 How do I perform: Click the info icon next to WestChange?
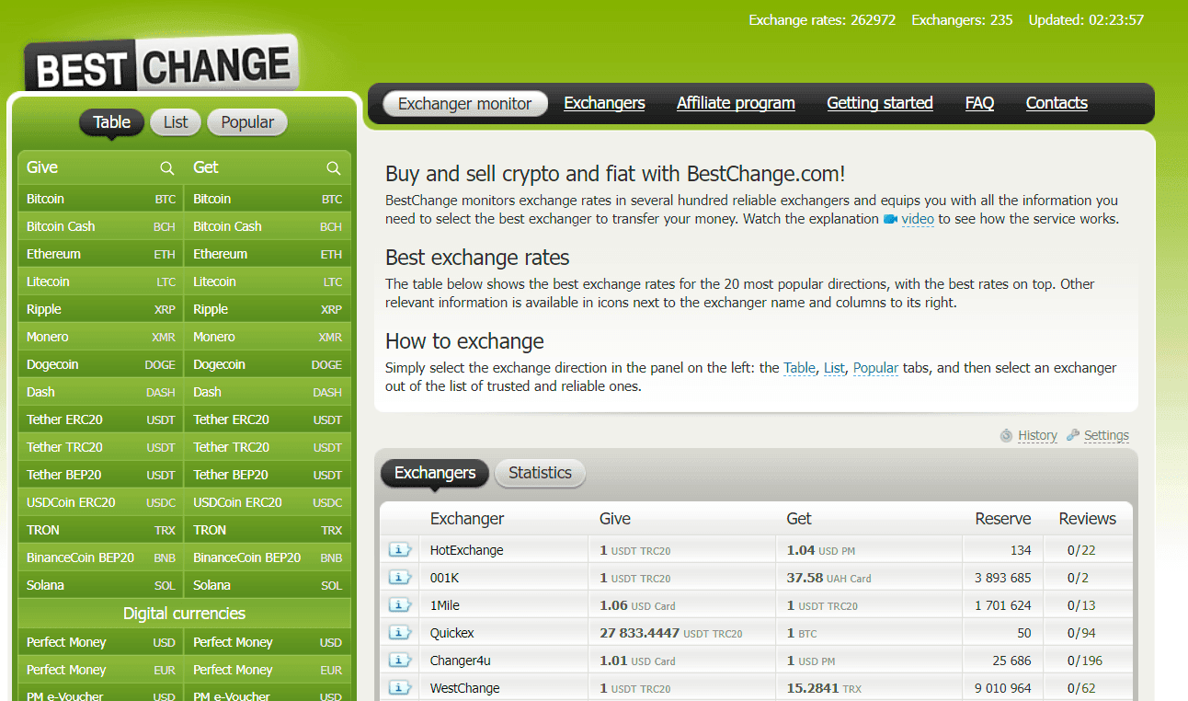click(400, 688)
